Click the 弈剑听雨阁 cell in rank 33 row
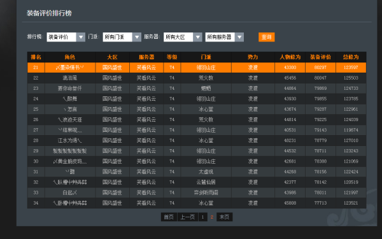382x239 pixels. tap(206, 192)
